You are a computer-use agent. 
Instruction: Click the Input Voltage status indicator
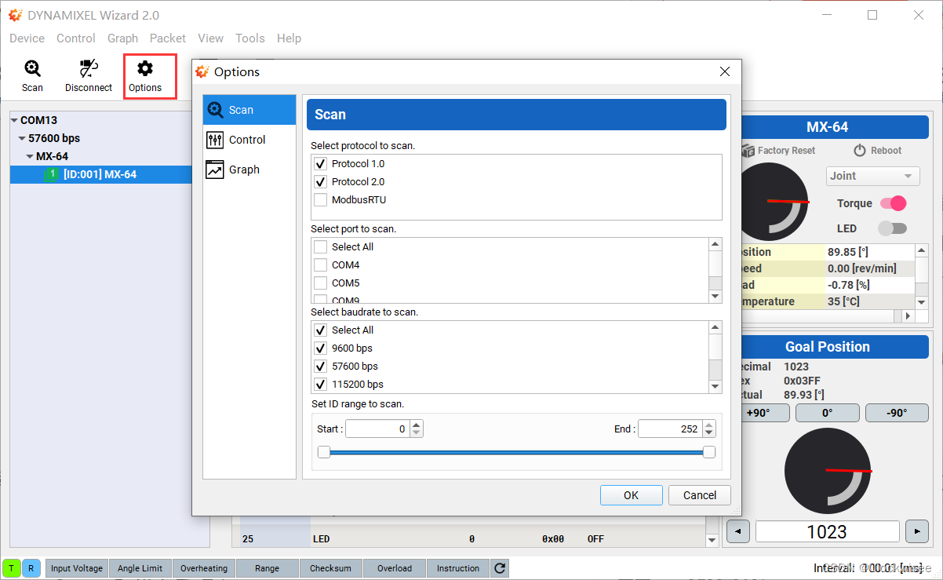[x=77, y=568]
